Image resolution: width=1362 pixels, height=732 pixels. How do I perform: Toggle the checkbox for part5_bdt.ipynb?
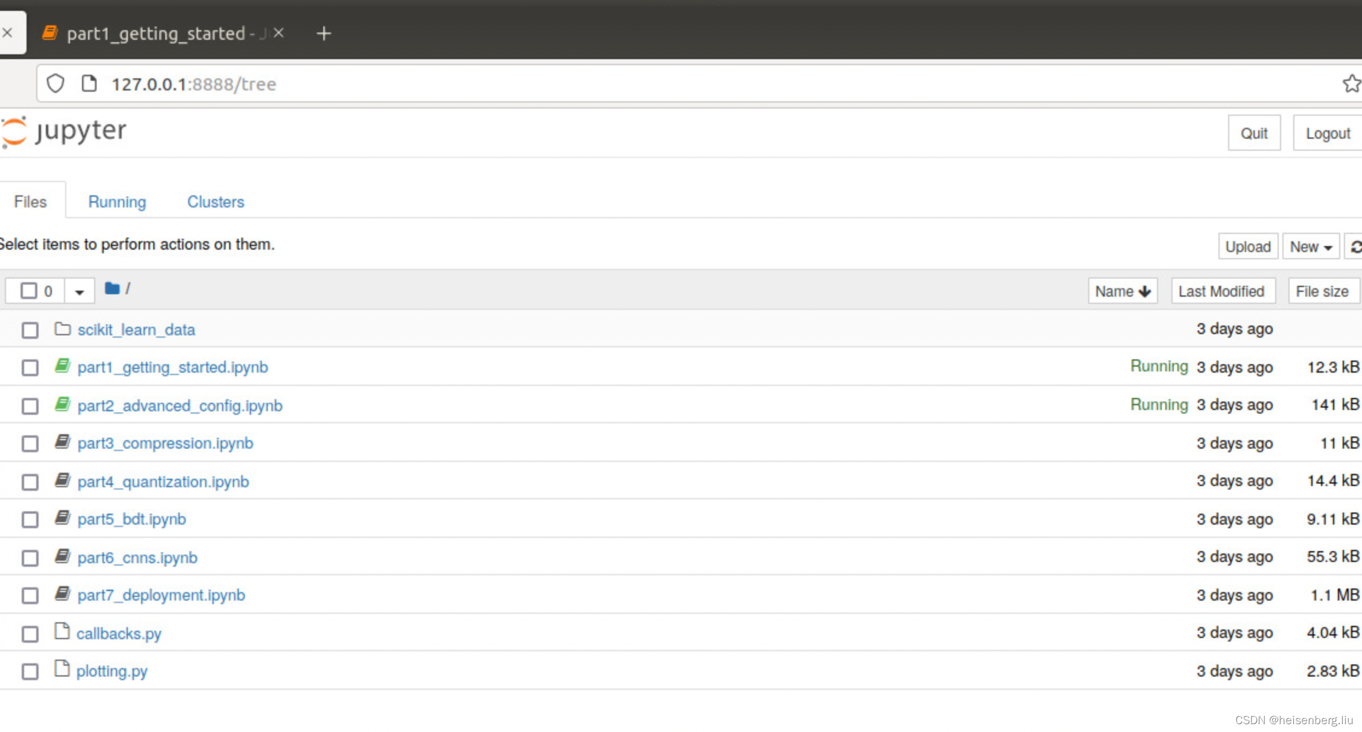pyautogui.click(x=30, y=519)
